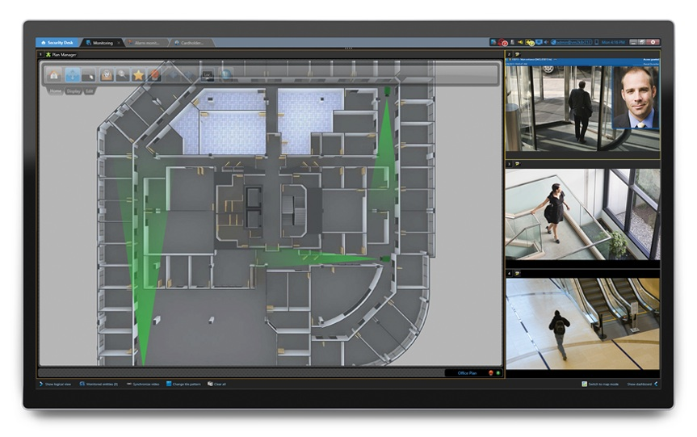Open the yellow badge notification tray icon
The height and width of the screenshot is (437, 697).
(x=530, y=43)
